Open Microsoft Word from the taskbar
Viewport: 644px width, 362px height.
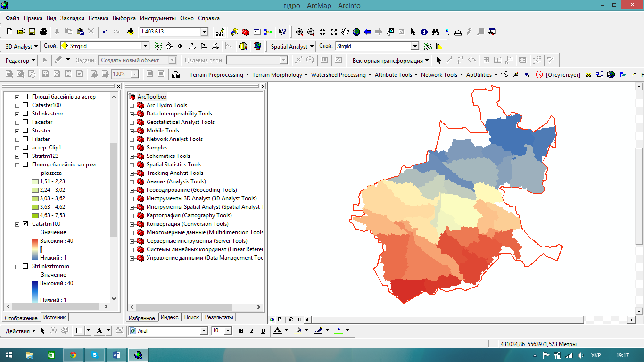(116, 355)
